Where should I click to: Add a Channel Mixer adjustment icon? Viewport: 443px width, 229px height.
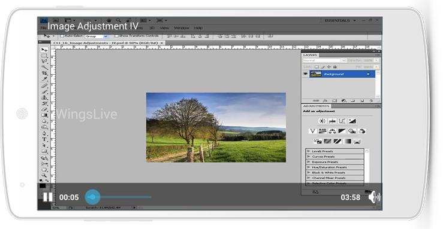(362, 132)
